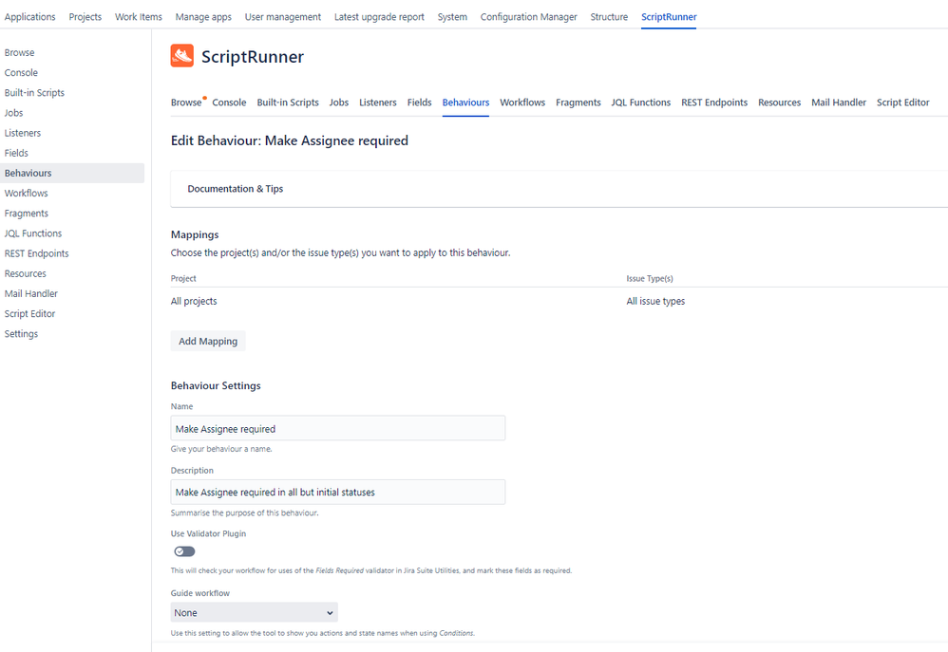Click the 'All issue types' mapping cell
This screenshot has height=652, width=948.
(655, 301)
